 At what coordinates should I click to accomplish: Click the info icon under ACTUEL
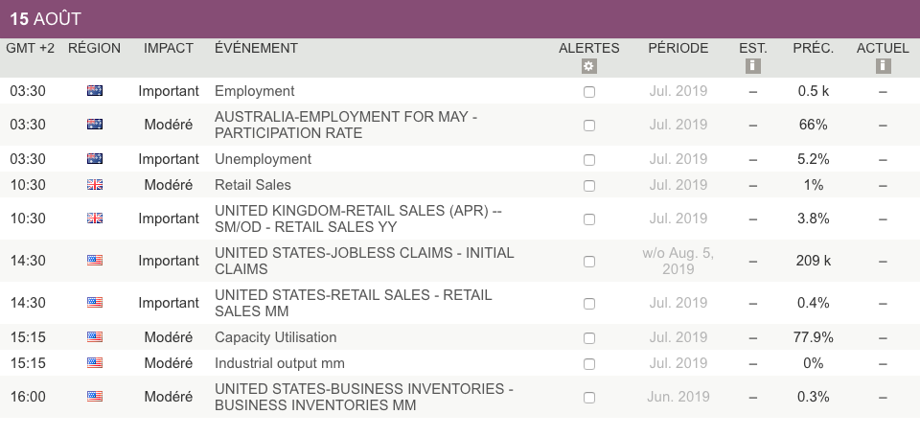883,66
